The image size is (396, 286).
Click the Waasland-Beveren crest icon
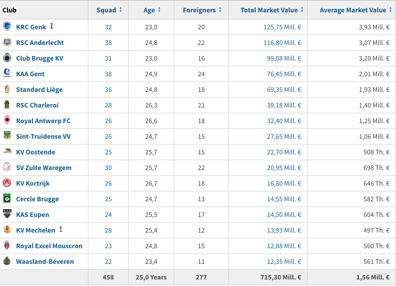click(x=7, y=261)
